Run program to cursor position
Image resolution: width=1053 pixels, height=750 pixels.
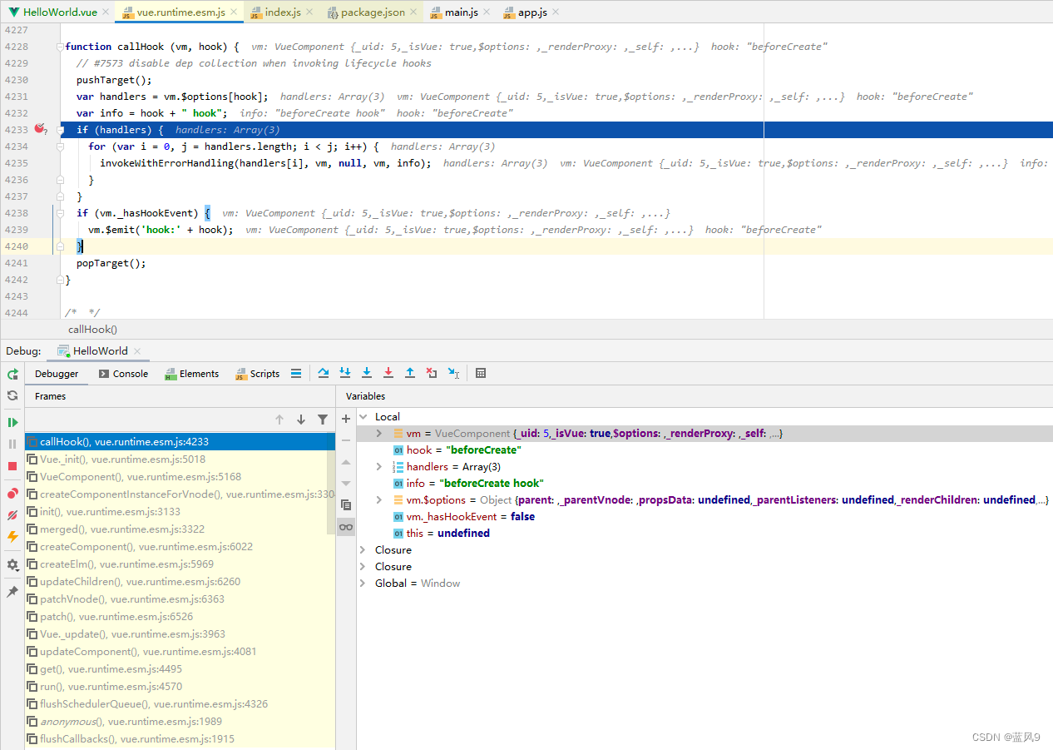pyautogui.click(x=452, y=373)
